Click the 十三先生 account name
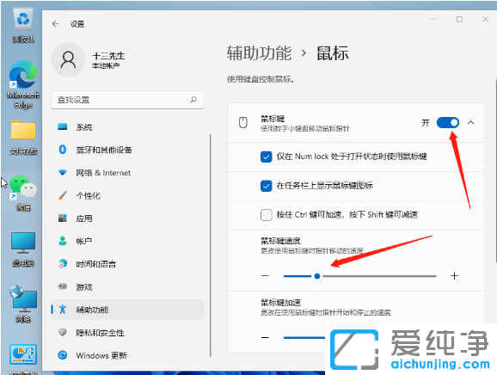The image size is (497, 375). pyautogui.click(x=108, y=56)
